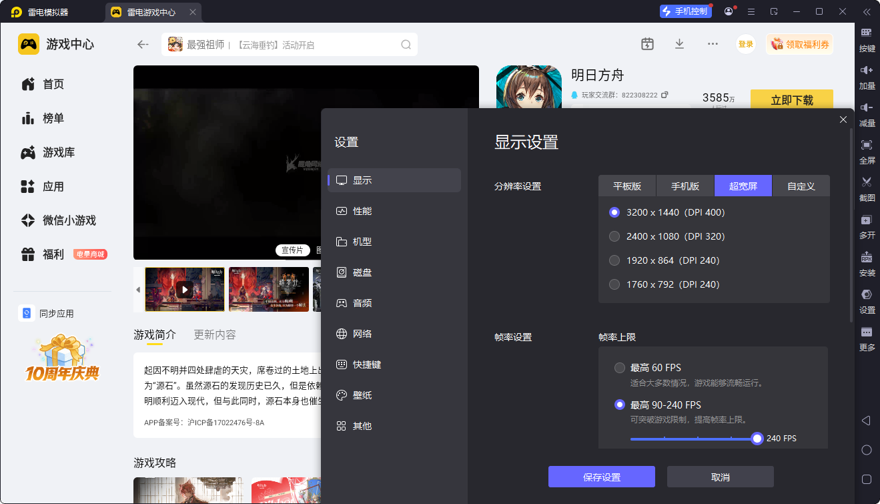Choose the 最高 90-240 FPS option
This screenshot has height=504, width=880.
[620, 405]
